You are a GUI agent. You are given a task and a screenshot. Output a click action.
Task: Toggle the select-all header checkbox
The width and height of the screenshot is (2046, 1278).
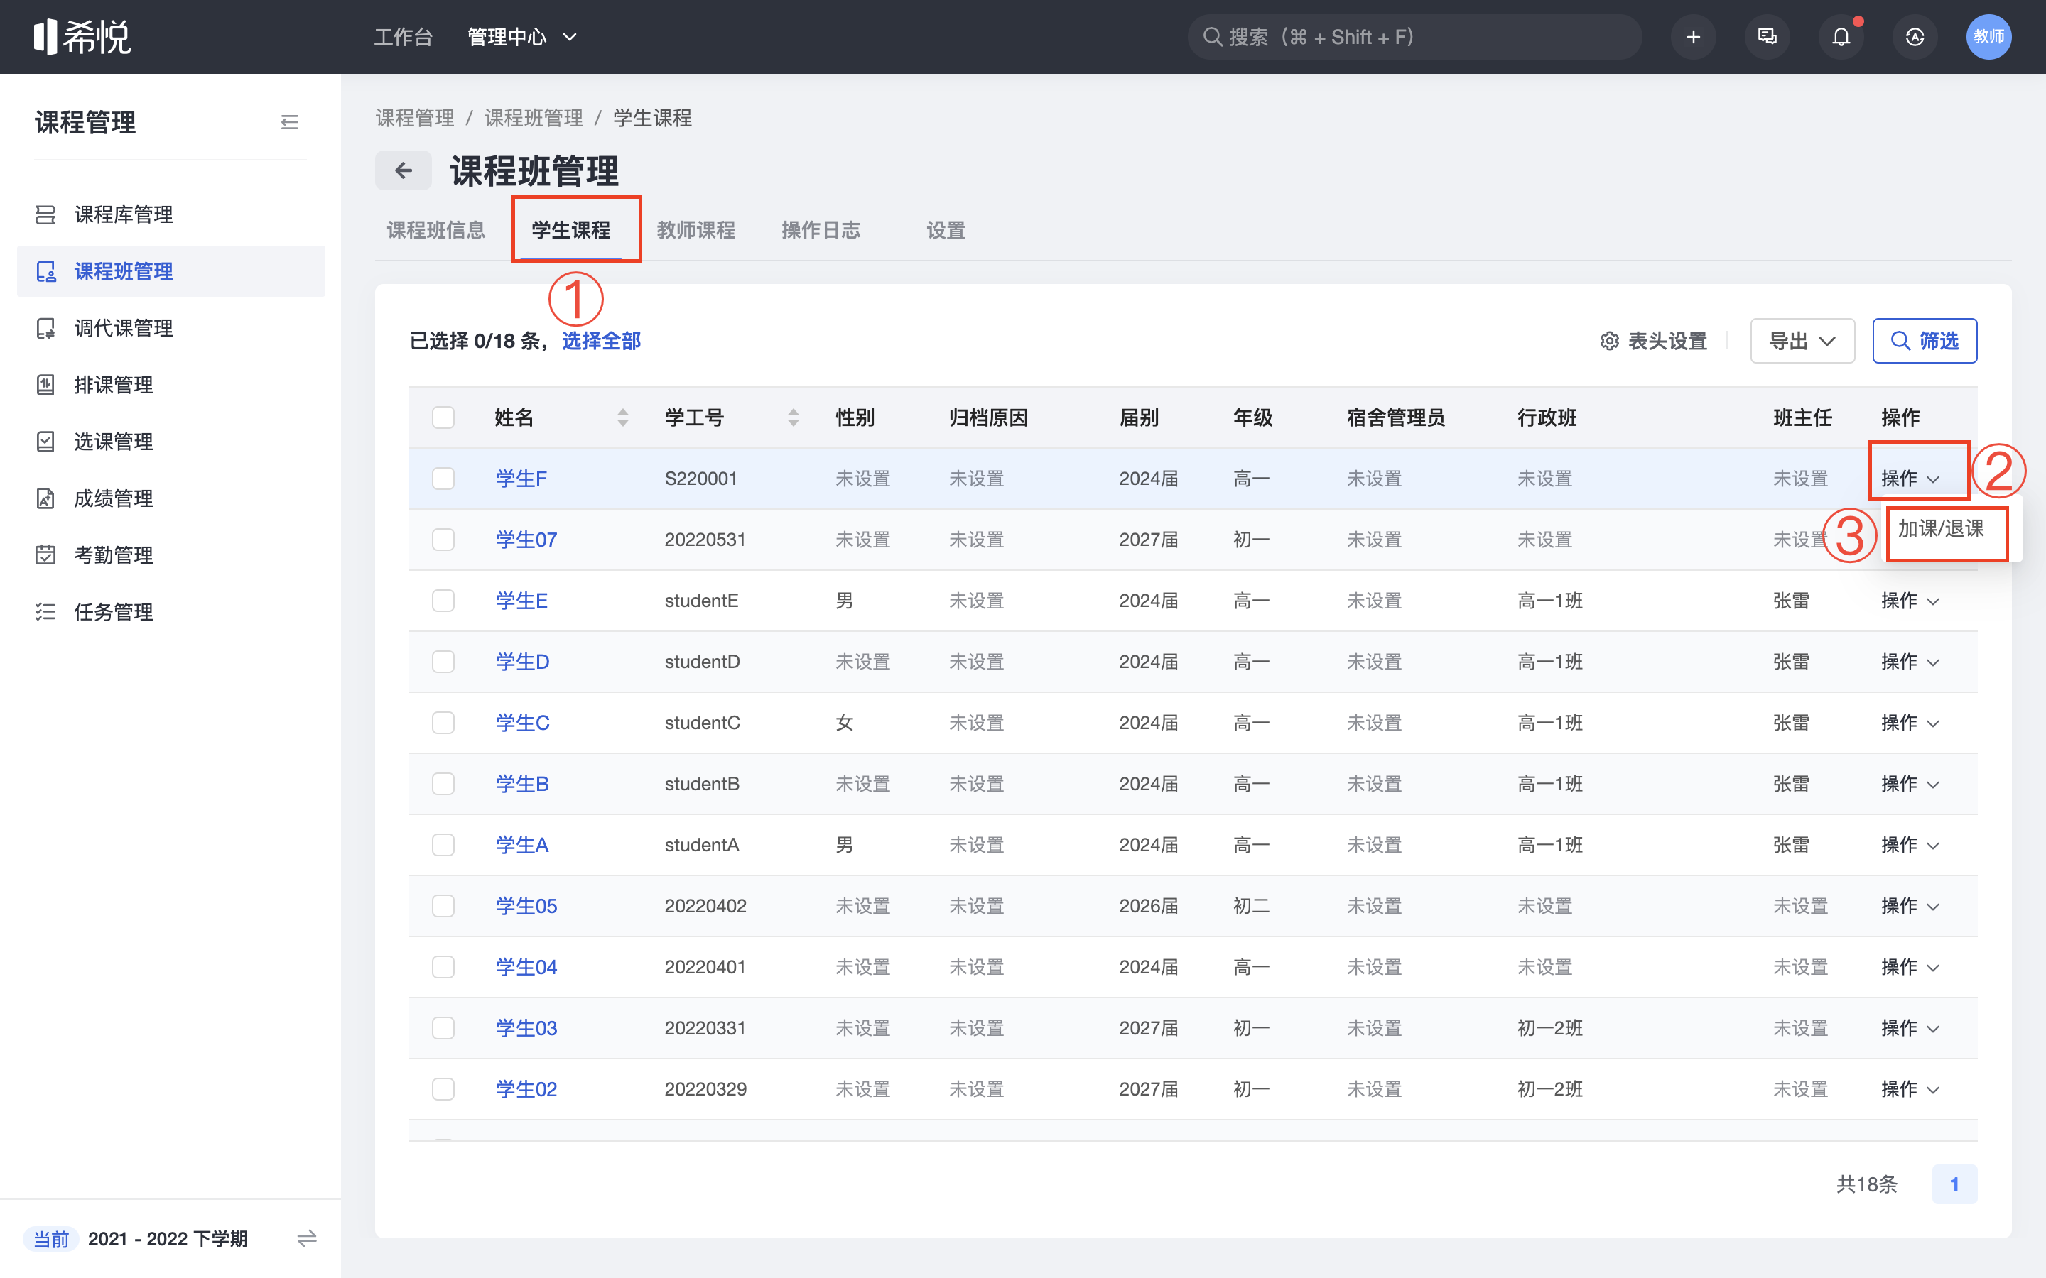pos(443,417)
